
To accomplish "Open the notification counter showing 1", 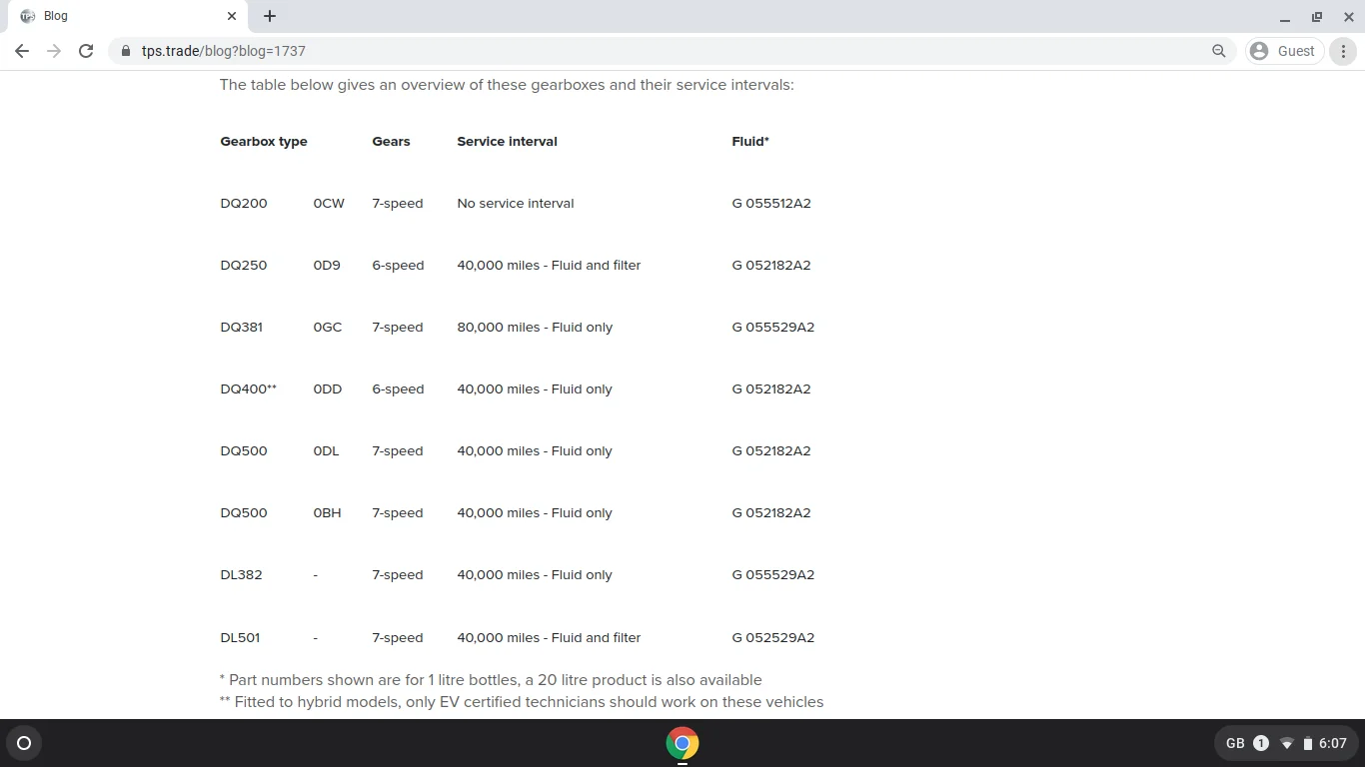I will pos(1260,743).
